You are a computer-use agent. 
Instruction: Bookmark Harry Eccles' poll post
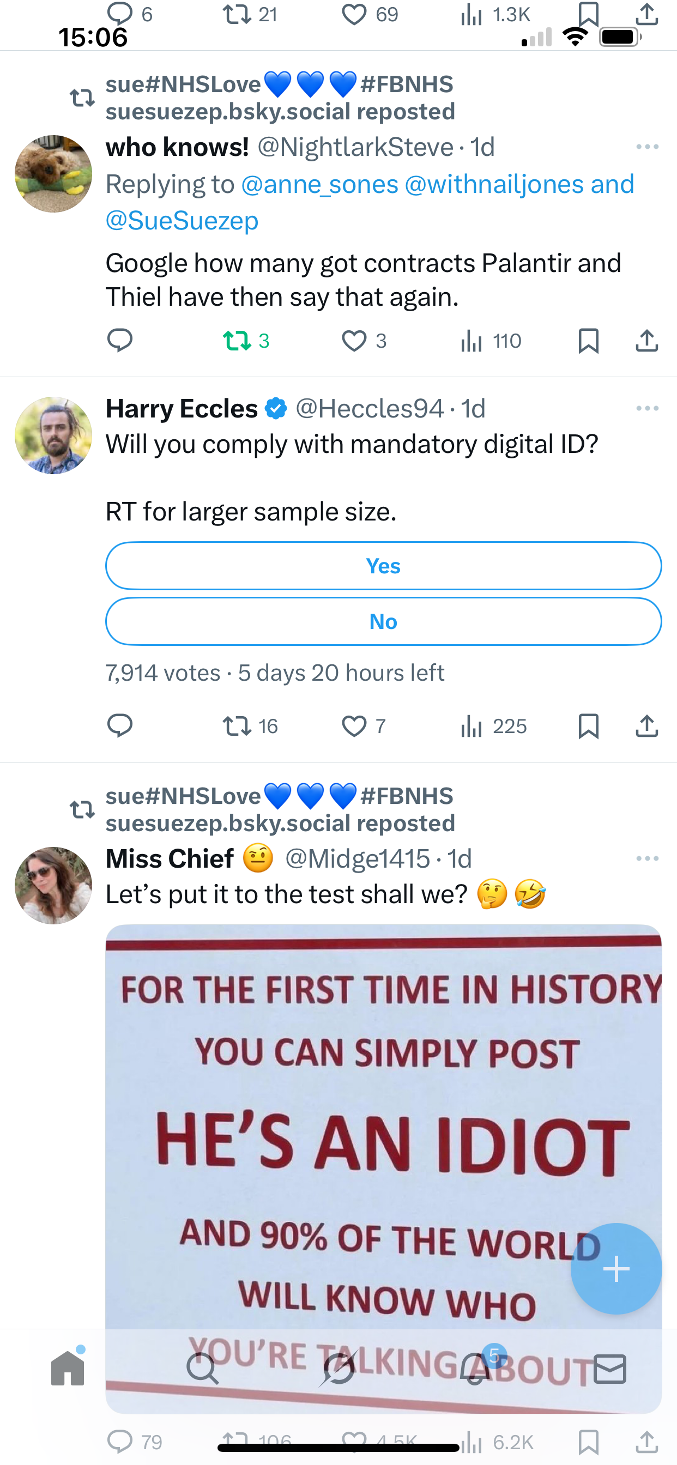(588, 727)
